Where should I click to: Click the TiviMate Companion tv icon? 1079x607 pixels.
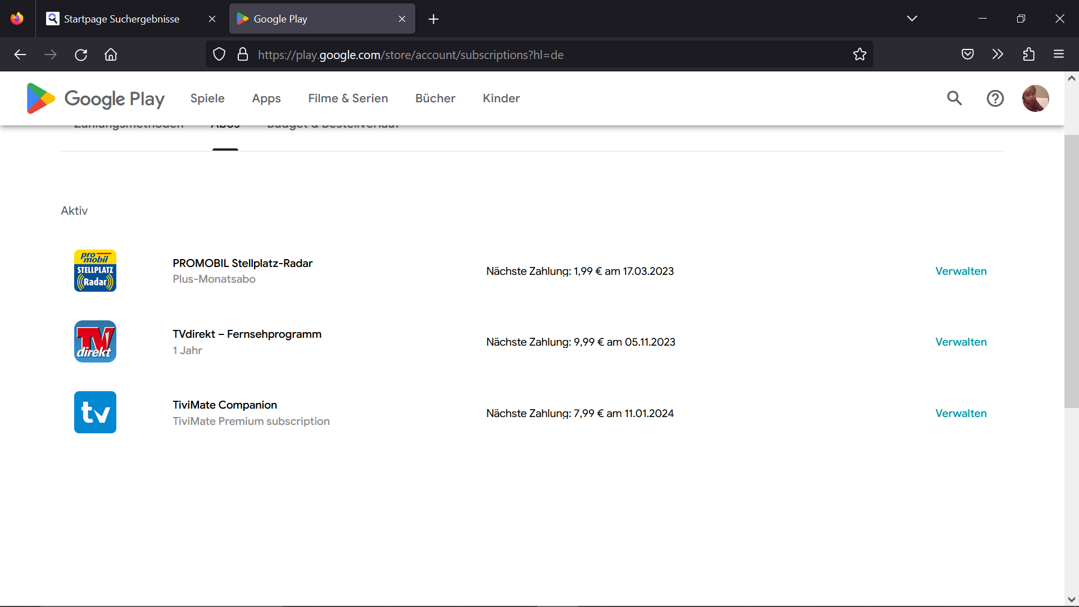point(95,412)
